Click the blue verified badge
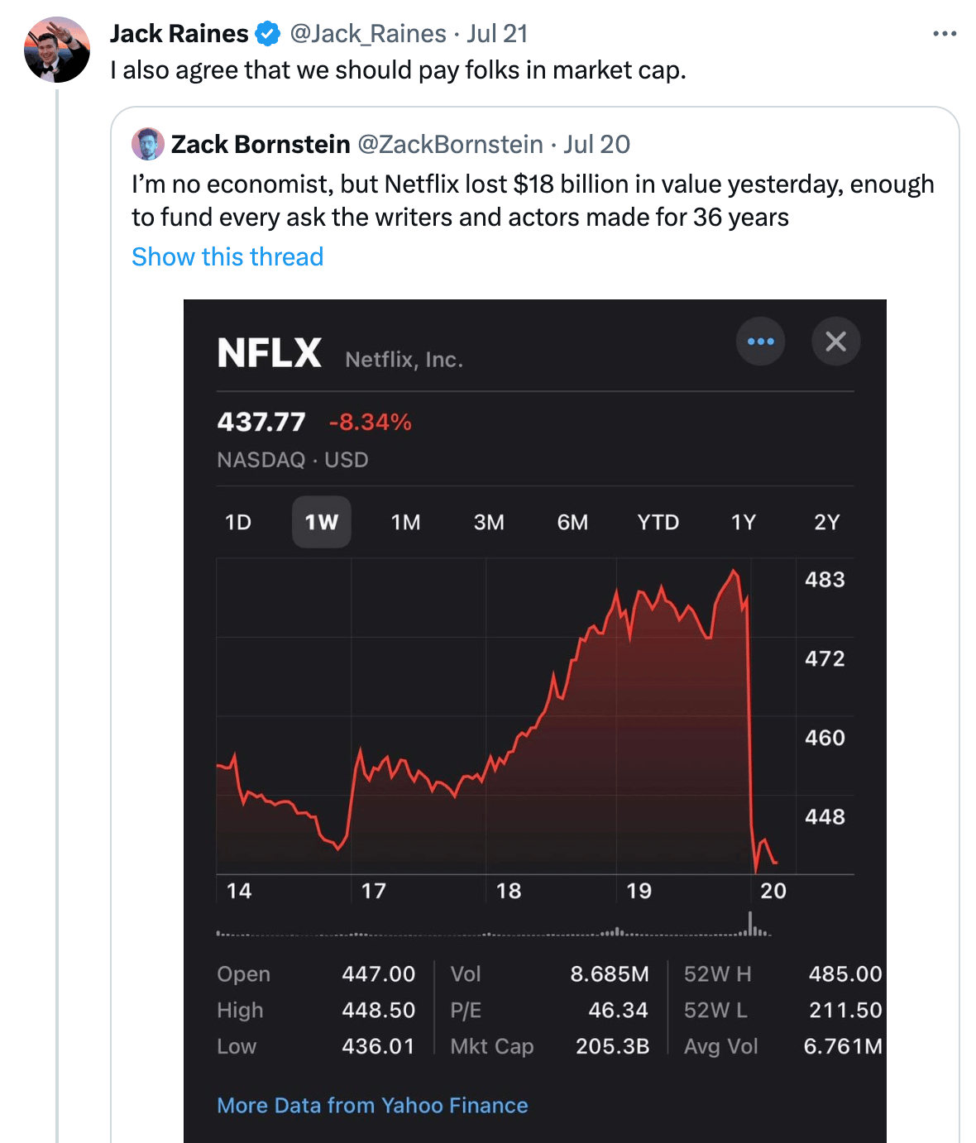The image size is (976, 1143). pyautogui.click(x=268, y=34)
